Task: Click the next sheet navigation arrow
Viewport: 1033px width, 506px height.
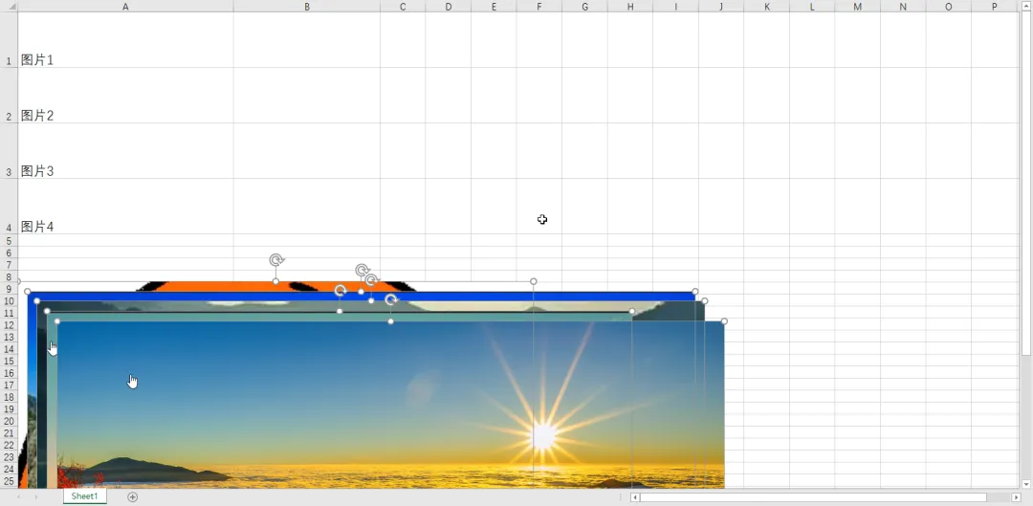Action: pyautogui.click(x=35, y=496)
